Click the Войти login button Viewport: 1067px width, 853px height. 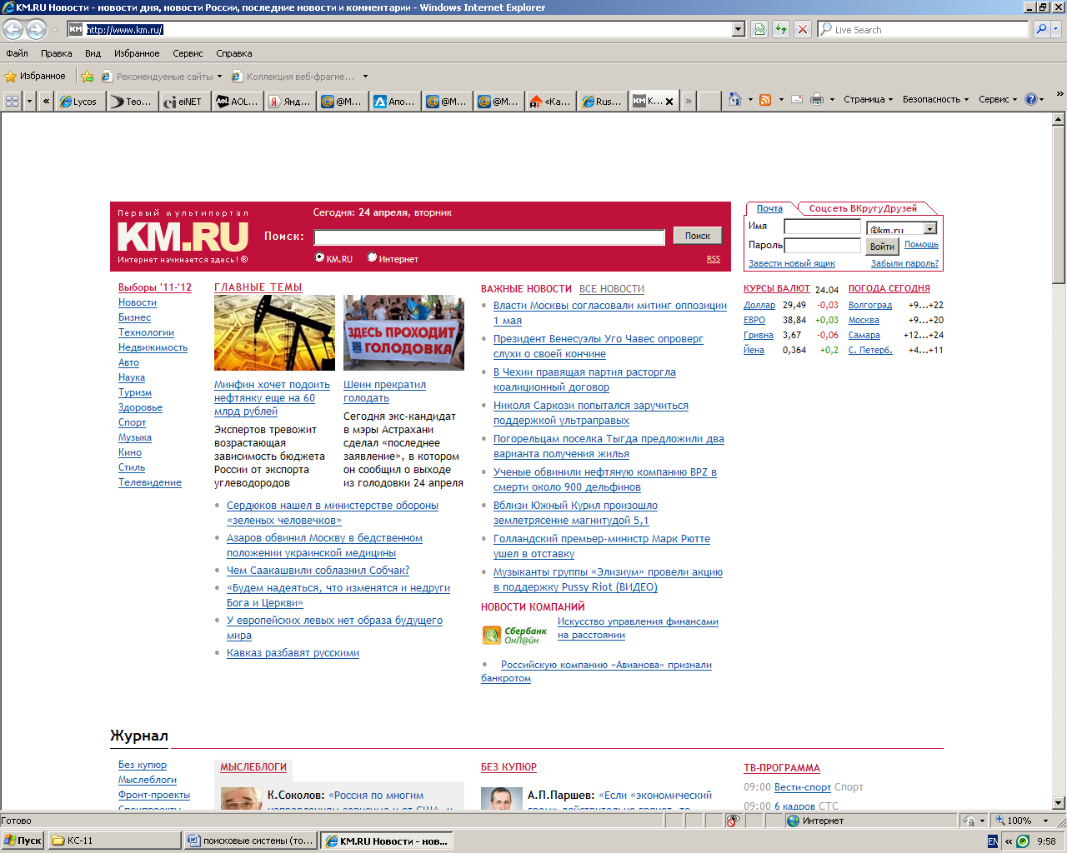coord(882,246)
